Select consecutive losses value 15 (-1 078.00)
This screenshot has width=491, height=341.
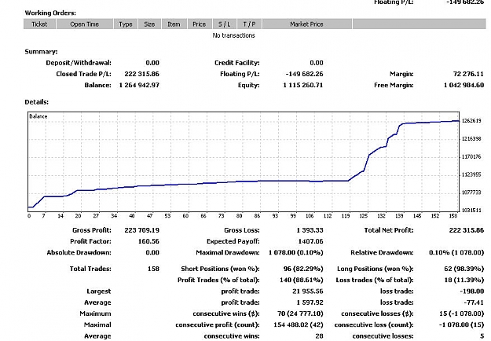462,313
